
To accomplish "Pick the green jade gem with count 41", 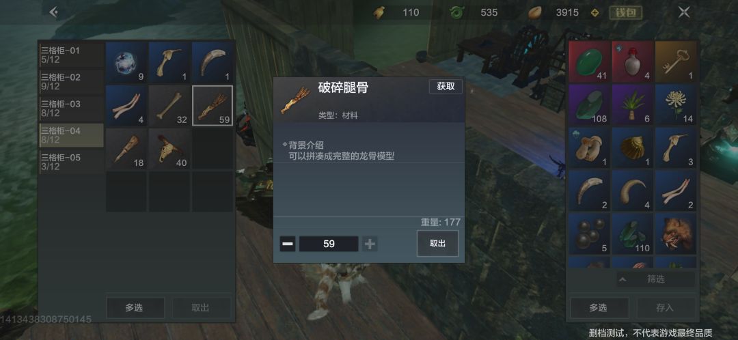I will click(589, 61).
